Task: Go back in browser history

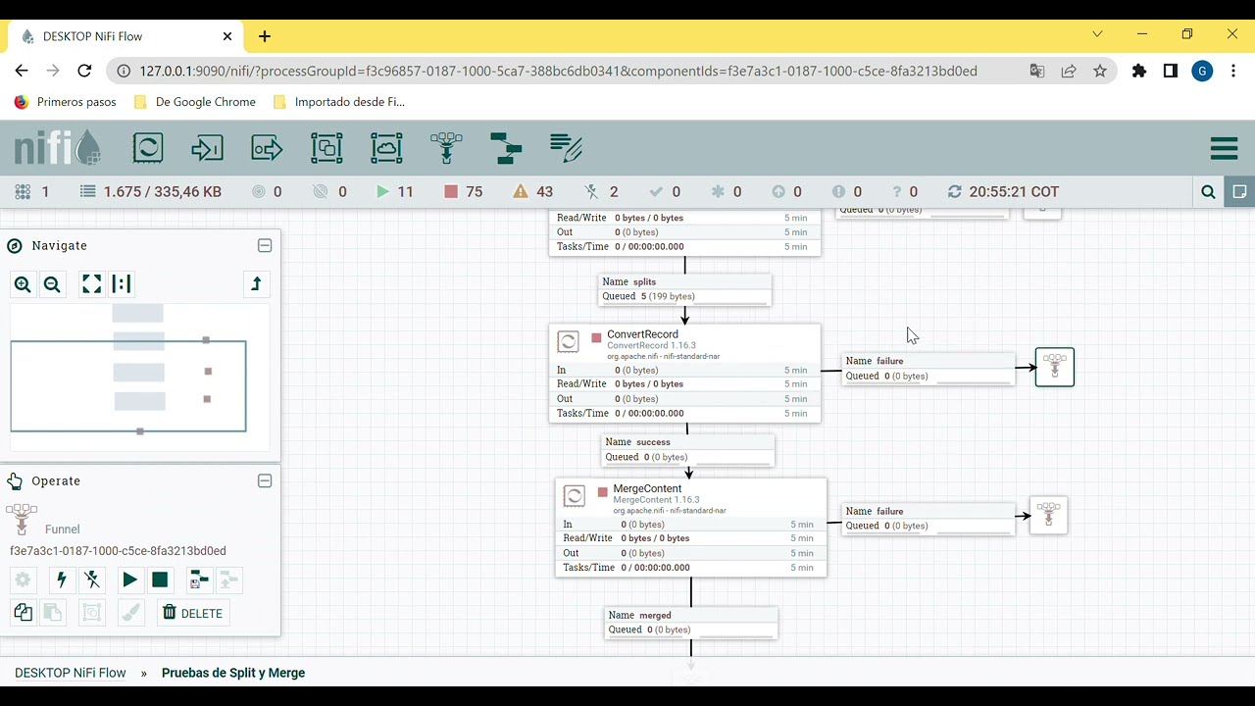Action: pyautogui.click(x=22, y=71)
